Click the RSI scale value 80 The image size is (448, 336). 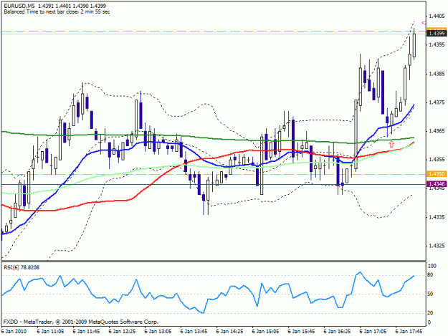click(430, 275)
